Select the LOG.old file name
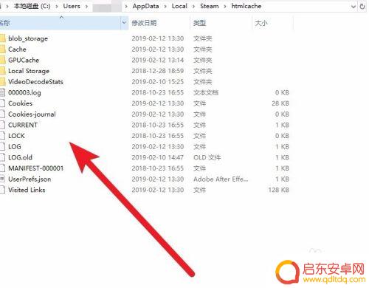 (x=20, y=157)
